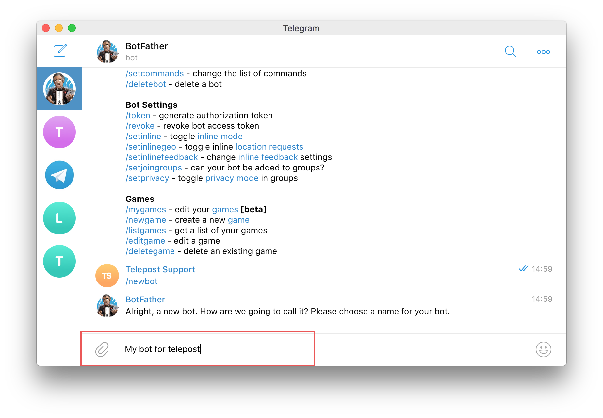Image resolution: width=603 pixels, height=418 pixels.
Task: Click the TS avatar beside Telepost Support message
Action: (107, 275)
